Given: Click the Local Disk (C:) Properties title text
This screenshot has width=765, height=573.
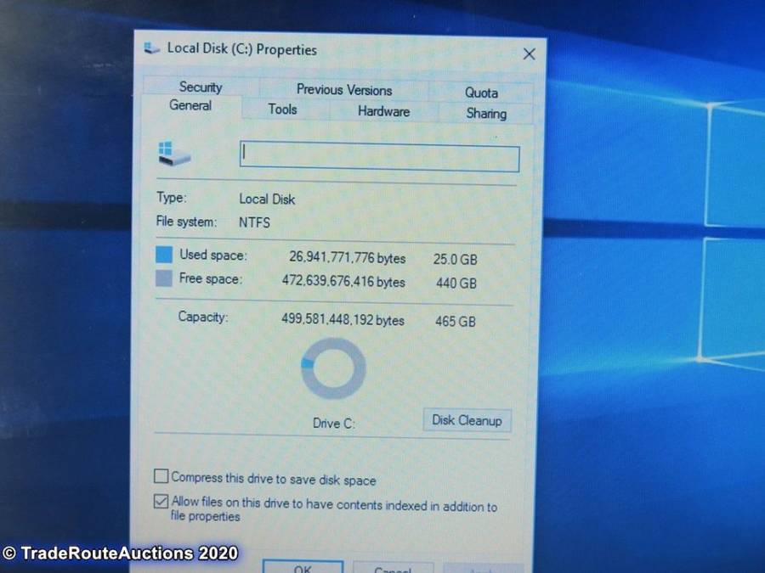Looking at the screenshot, I should pyautogui.click(x=241, y=49).
